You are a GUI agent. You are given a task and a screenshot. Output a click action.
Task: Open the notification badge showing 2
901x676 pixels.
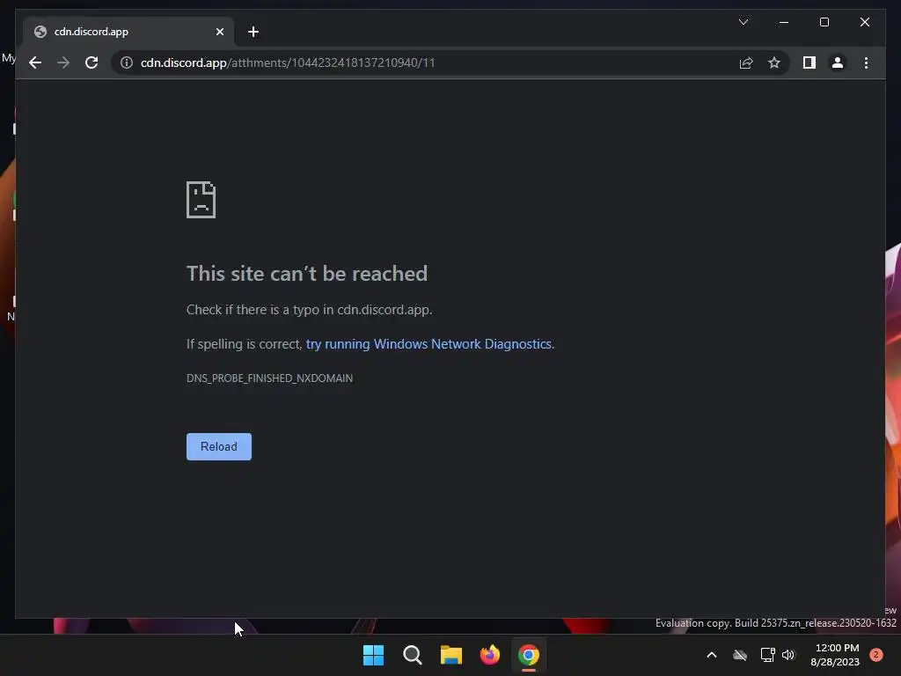(x=876, y=655)
